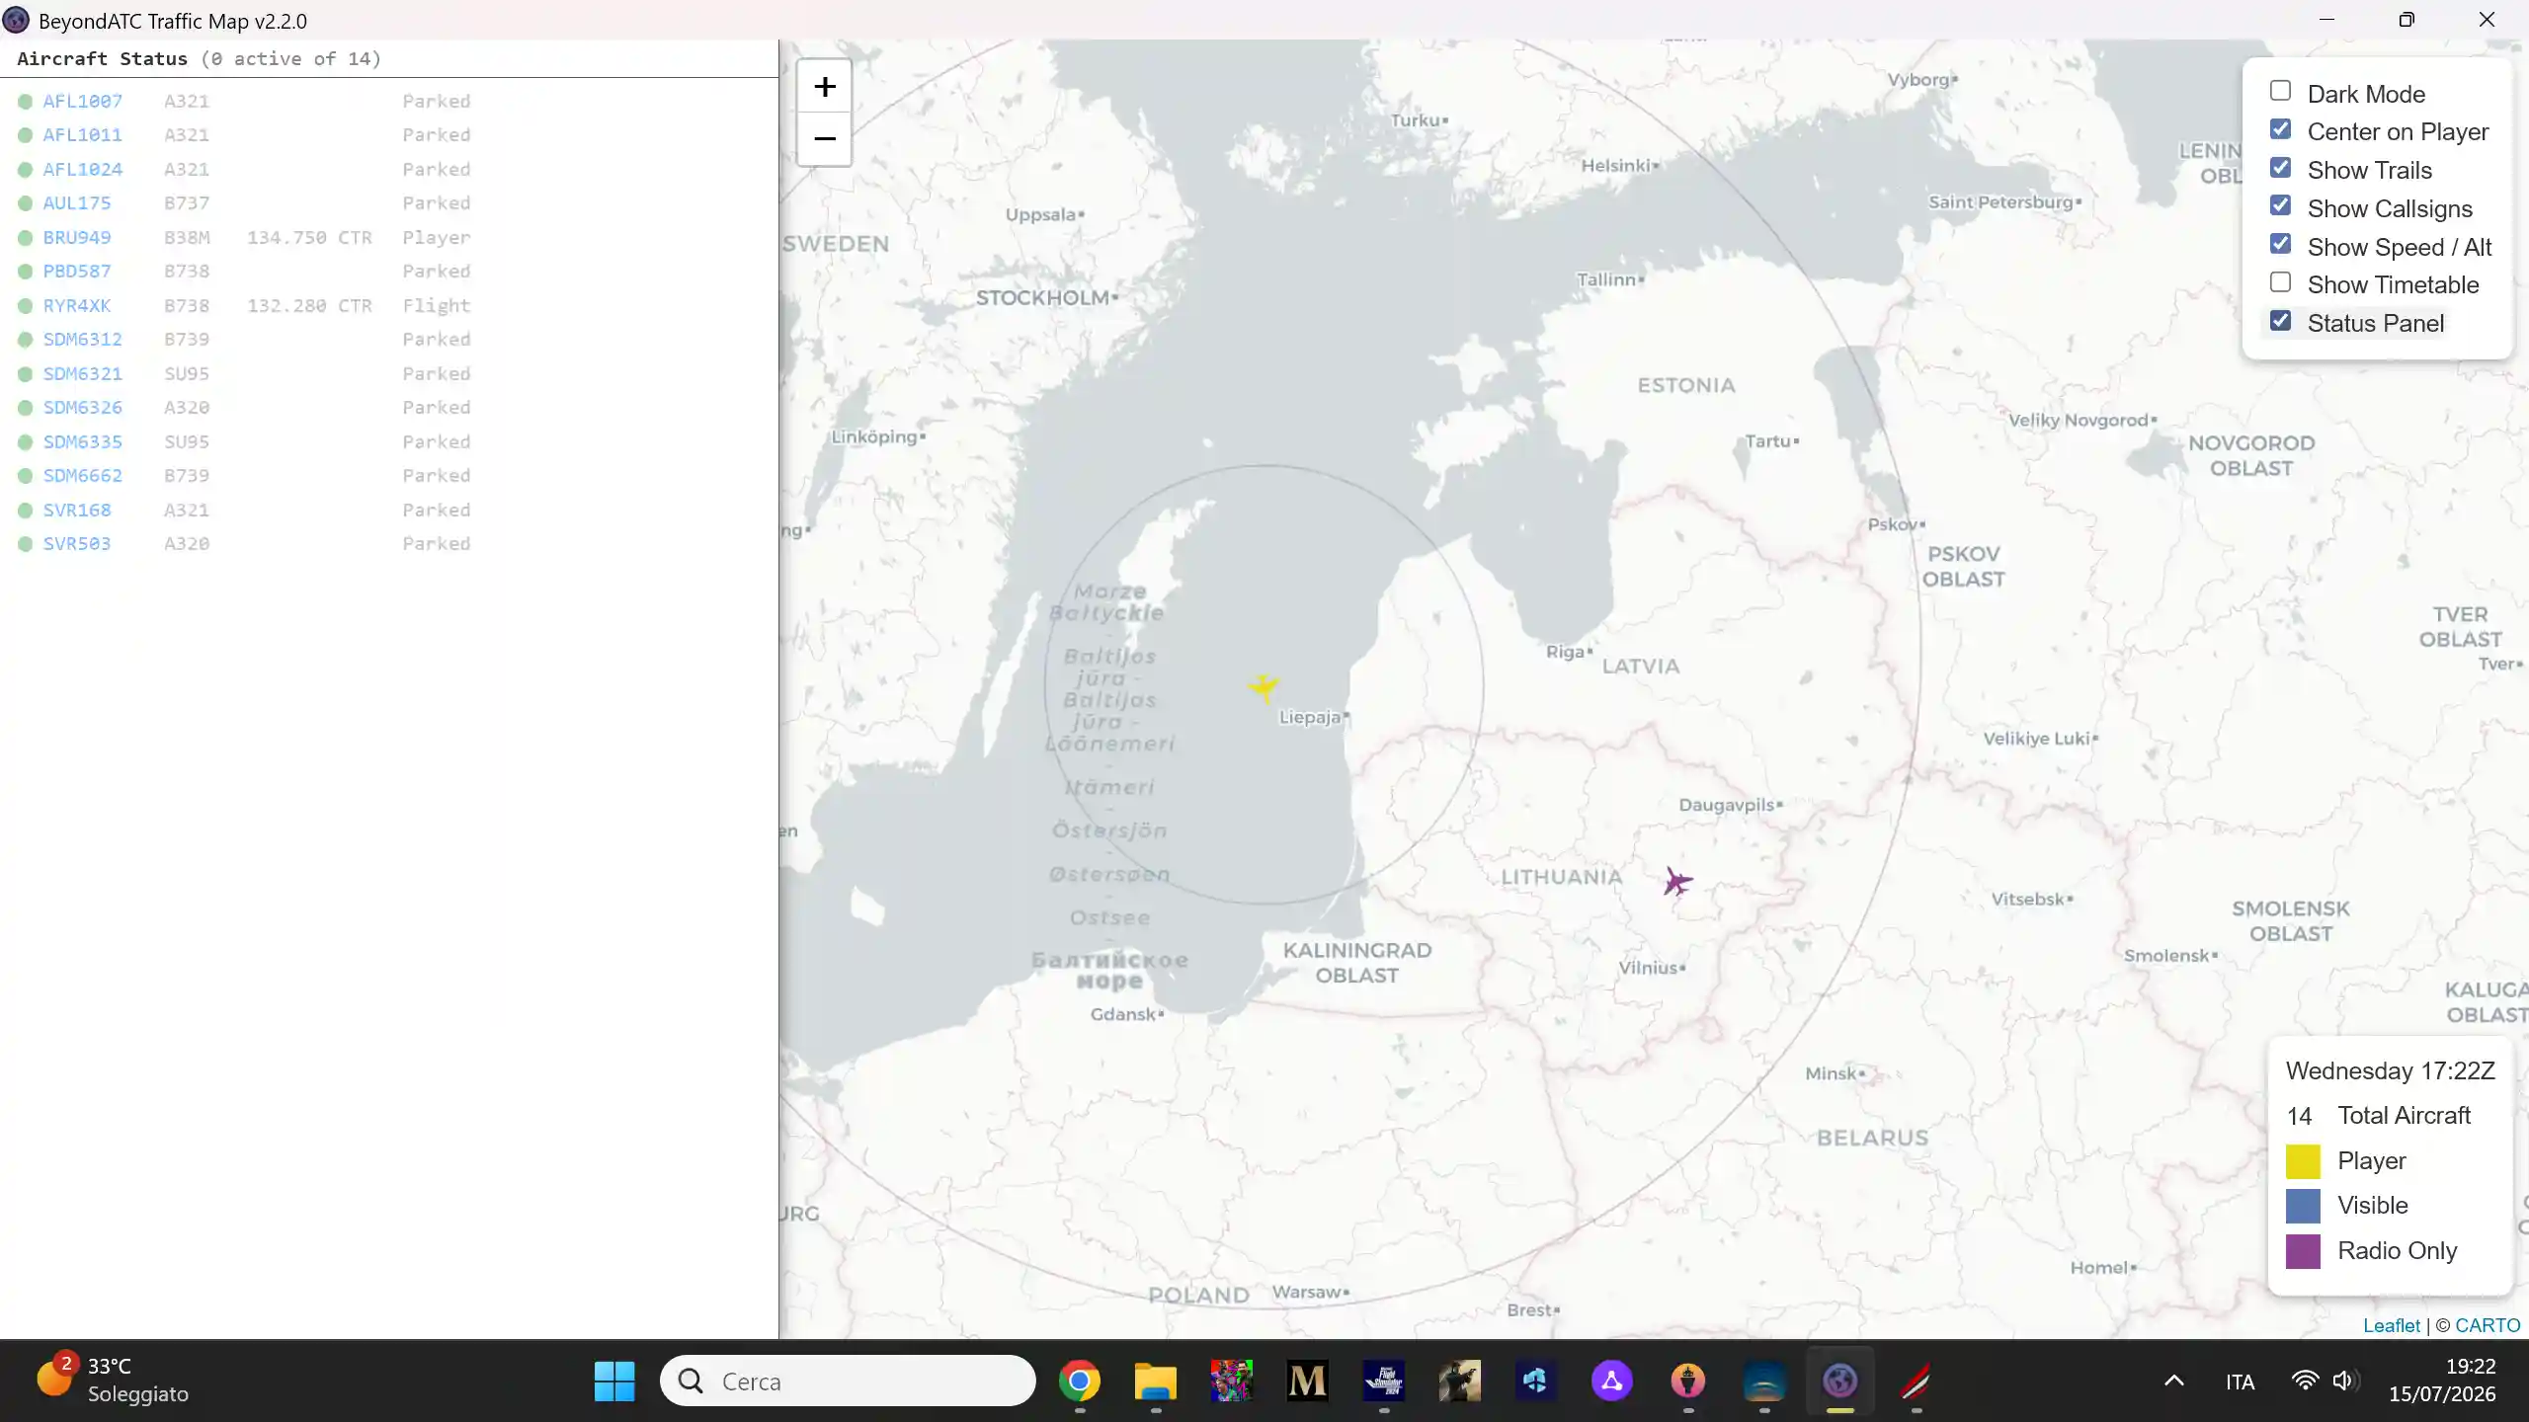The height and width of the screenshot is (1422, 2529).
Task: Click the purple Radio Only legend swatch
Action: coord(2303,1251)
